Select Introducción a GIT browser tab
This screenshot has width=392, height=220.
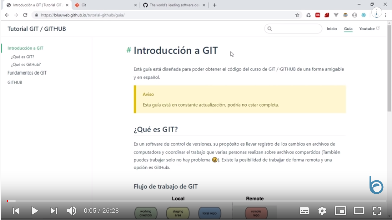[x=37, y=5]
